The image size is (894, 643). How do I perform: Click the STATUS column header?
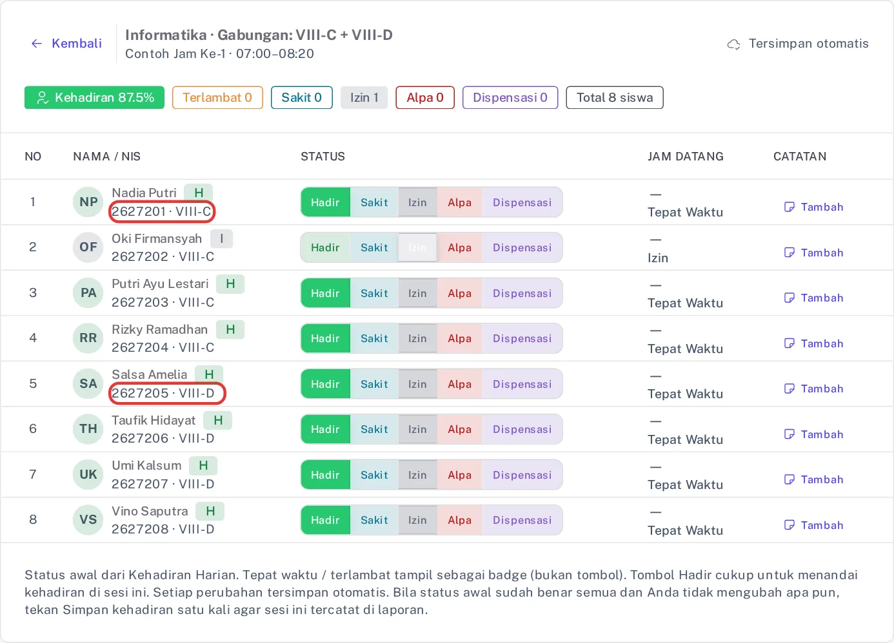[323, 157]
